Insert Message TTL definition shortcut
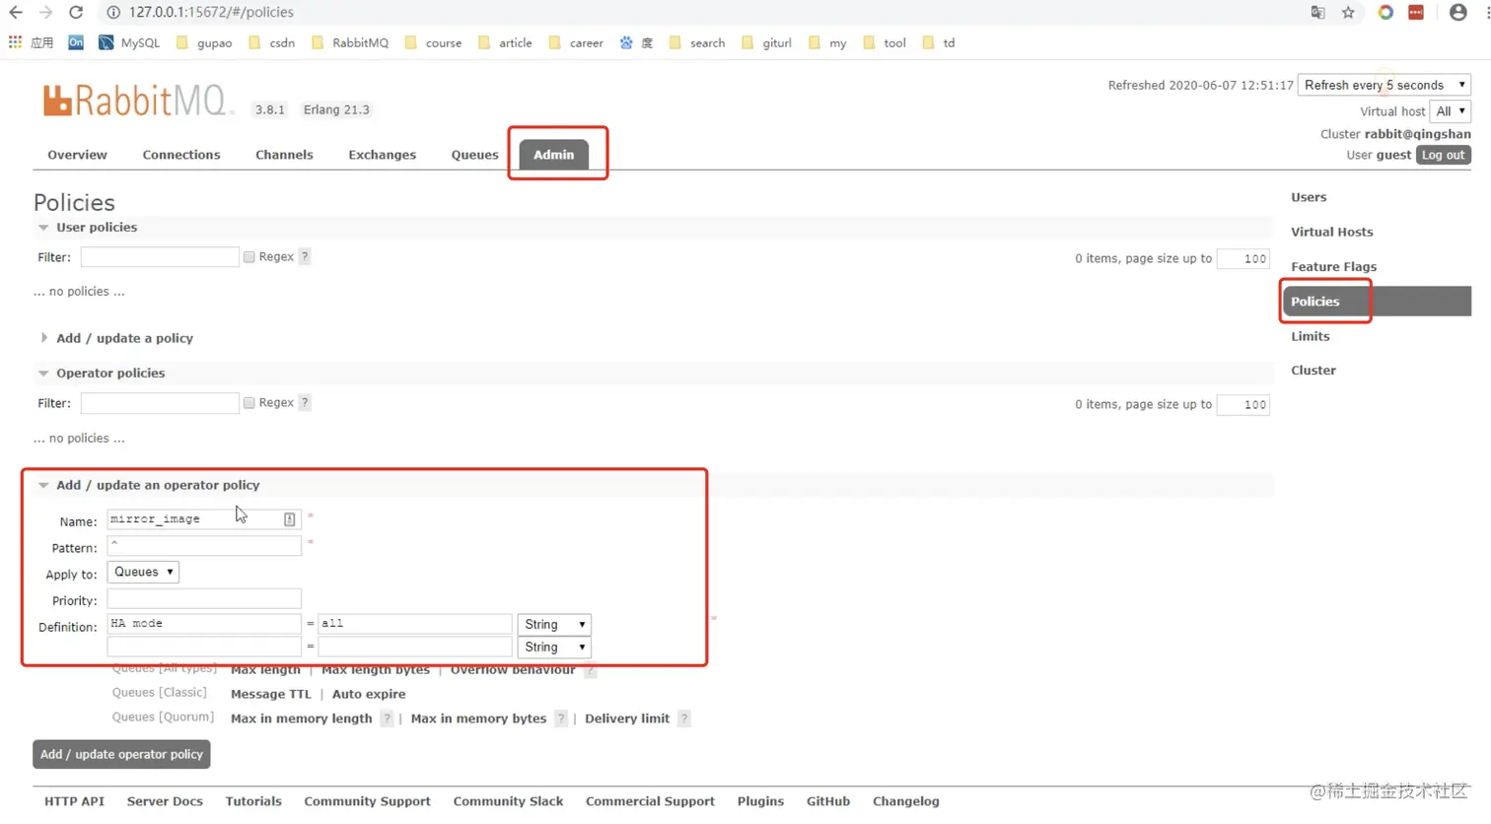The image size is (1491, 824). click(270, 694)
